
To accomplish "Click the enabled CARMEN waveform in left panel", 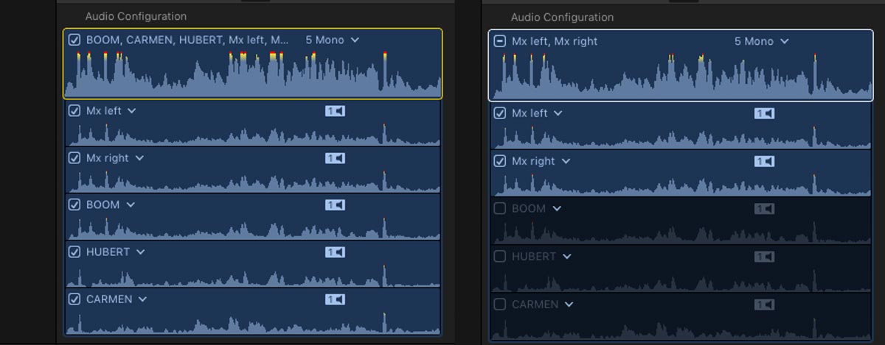I will [253, 321].
